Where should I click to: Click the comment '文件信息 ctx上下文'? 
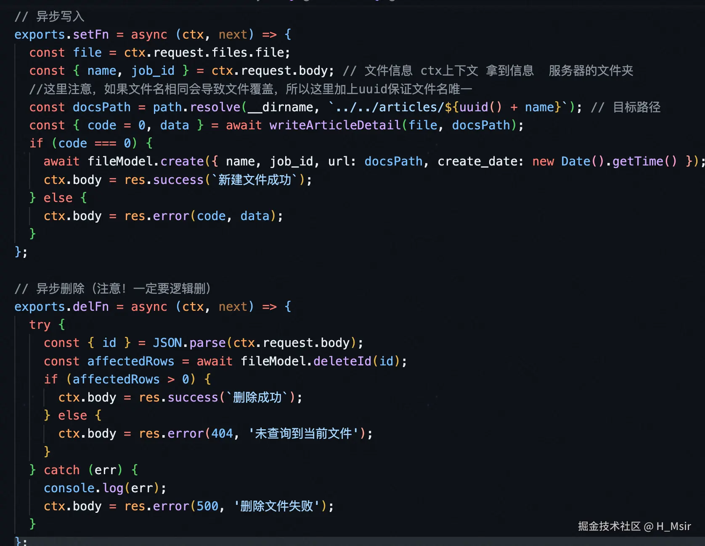tap(421, 71)
